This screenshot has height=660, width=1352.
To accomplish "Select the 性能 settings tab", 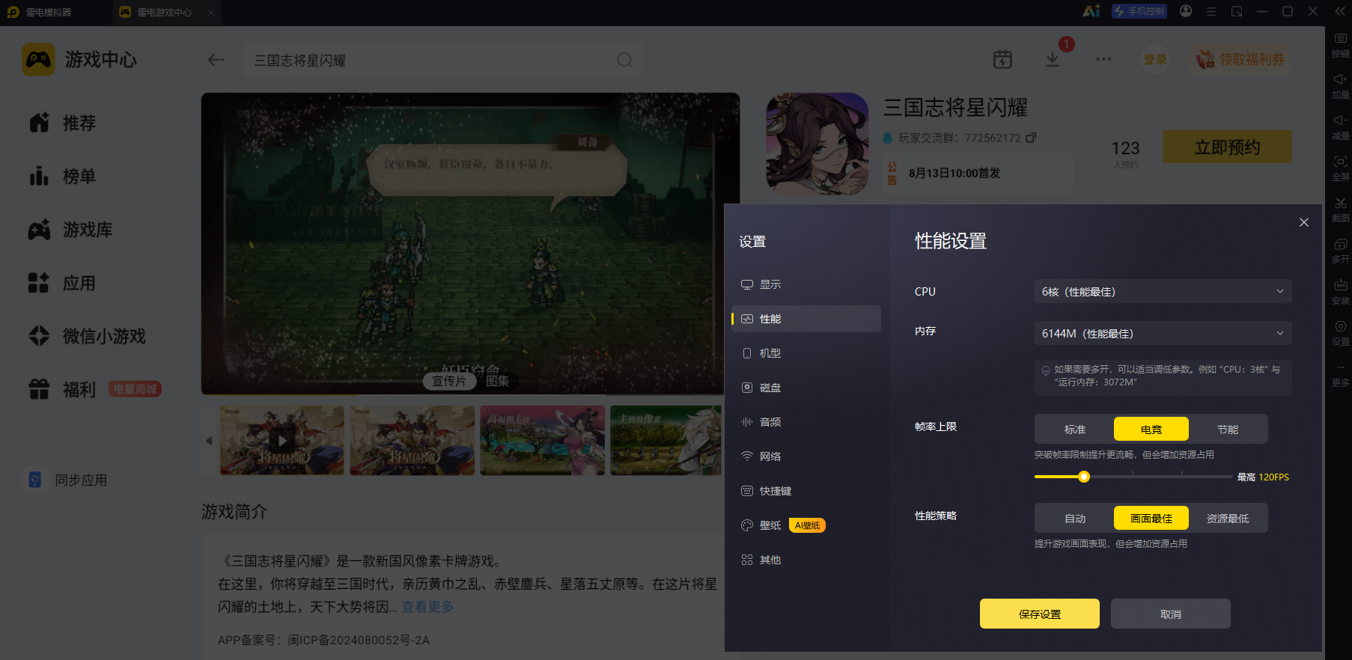I will click(x=806, y=319).
